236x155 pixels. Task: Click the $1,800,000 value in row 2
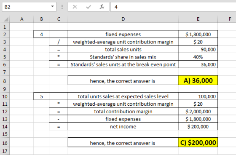pos(198,34)
